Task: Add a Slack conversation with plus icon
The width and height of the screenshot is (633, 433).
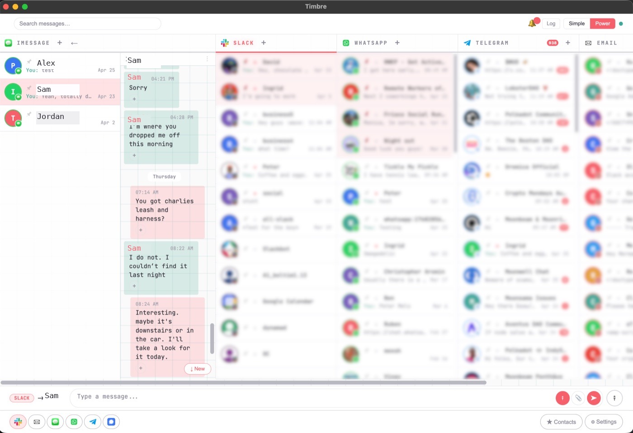Action: click(x=264, y=43)
